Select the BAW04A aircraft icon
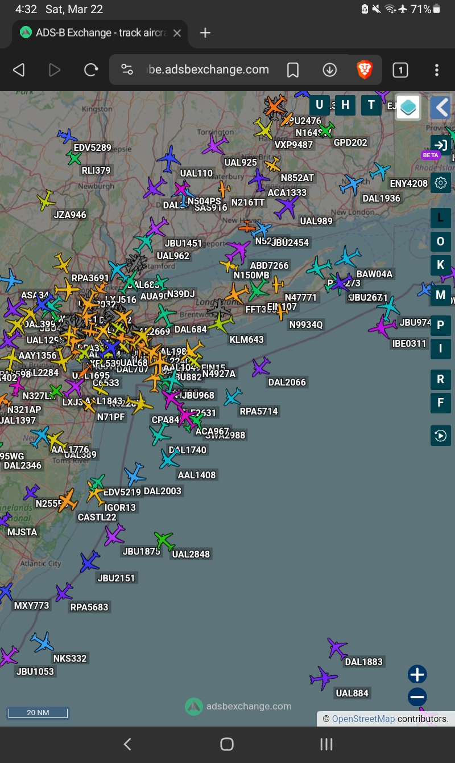This screenshot has width=455, height=763. pyautogui.click(x=348, y=257)
